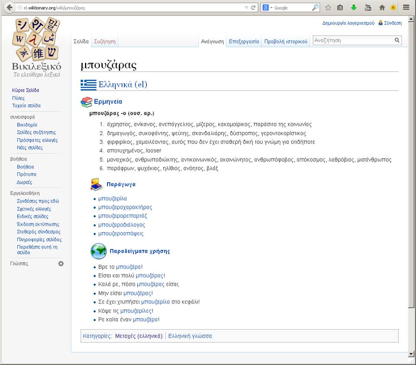Open the Ελληνική γλώσσα category link
416x365 pixels.
point(190,336)
